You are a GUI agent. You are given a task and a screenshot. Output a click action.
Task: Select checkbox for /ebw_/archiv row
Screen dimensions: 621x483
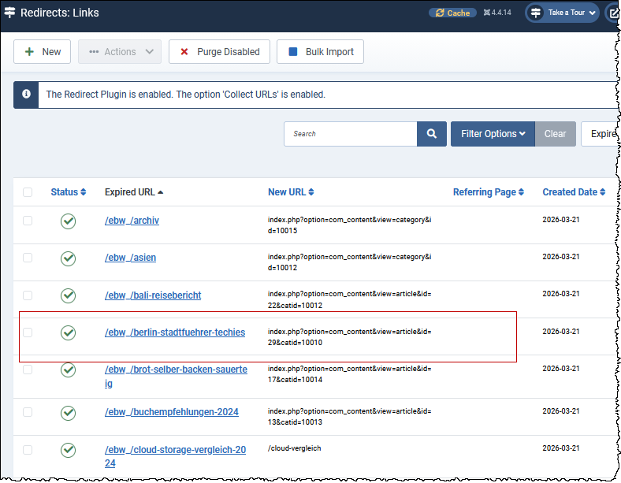(x=28, y=221)
